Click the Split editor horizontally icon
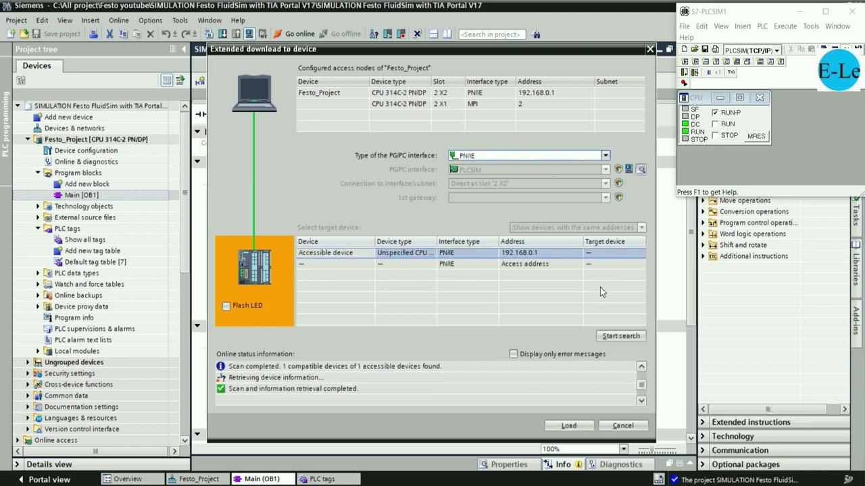This screenshot has width=865, height=486. pyautogui.click(x=433, y=34)
